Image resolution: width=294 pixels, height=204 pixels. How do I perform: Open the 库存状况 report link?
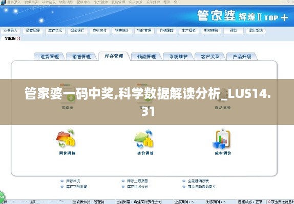point(73,181)
